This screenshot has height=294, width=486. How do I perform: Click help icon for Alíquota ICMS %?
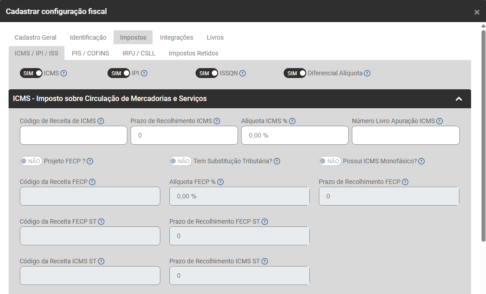click(292, 121)
